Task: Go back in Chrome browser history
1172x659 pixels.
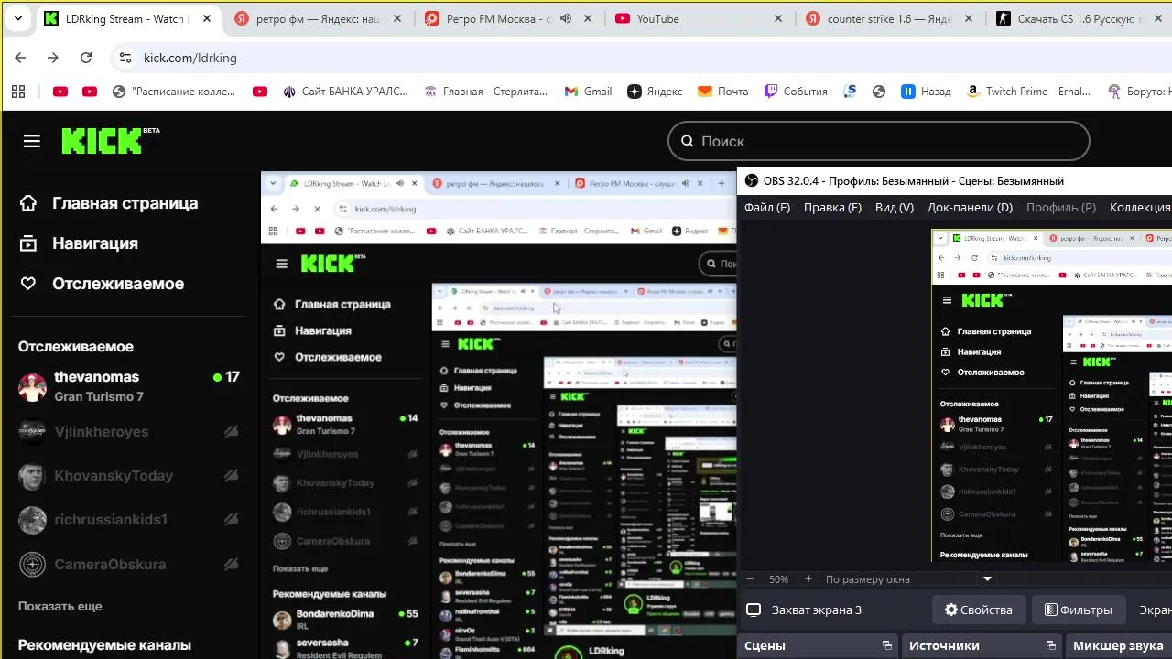Action: (20, 58)
